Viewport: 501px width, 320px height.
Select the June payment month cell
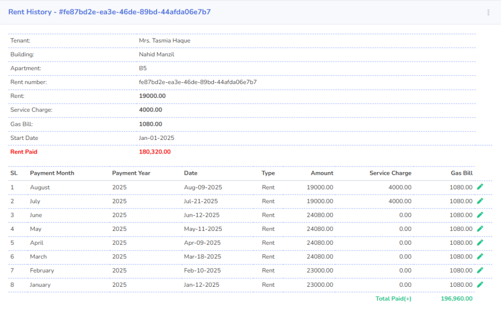point(36,215)
